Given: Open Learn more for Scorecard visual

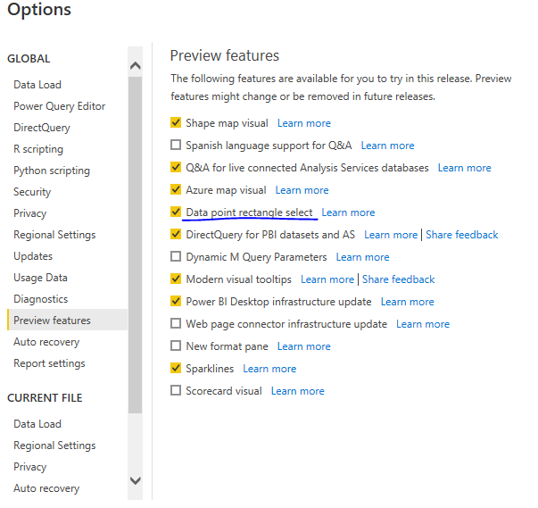Looking at the screenshot, I should click(x=298, y=391).
